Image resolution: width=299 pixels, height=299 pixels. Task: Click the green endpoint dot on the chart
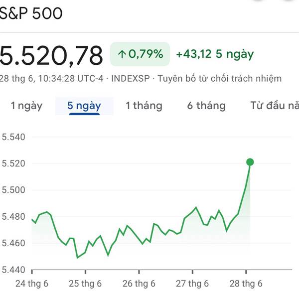[250, 162]
